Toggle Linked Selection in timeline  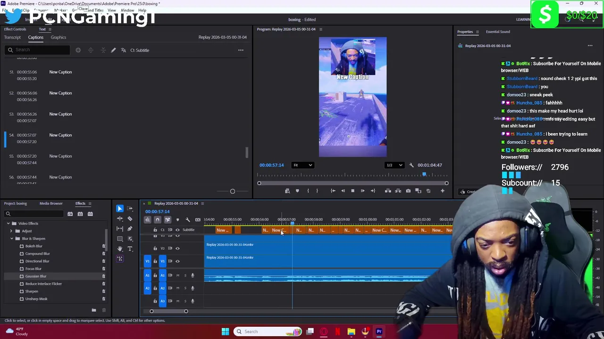coord(168,220)
